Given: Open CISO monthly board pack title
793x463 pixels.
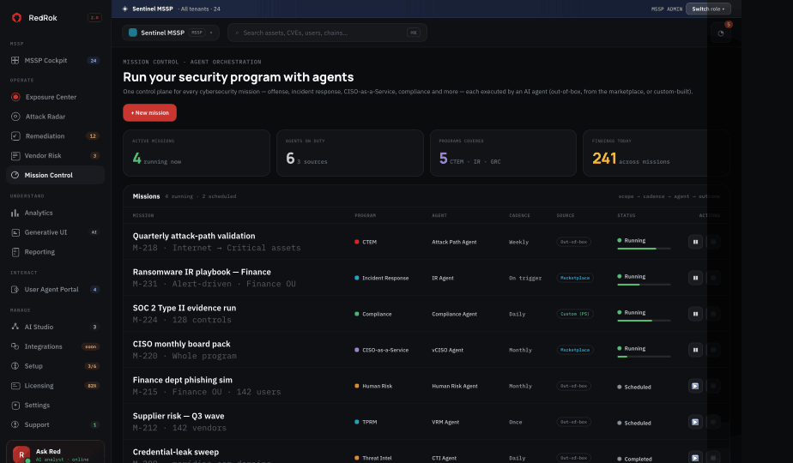Looking at the screenshot, I should pos(181,344).
